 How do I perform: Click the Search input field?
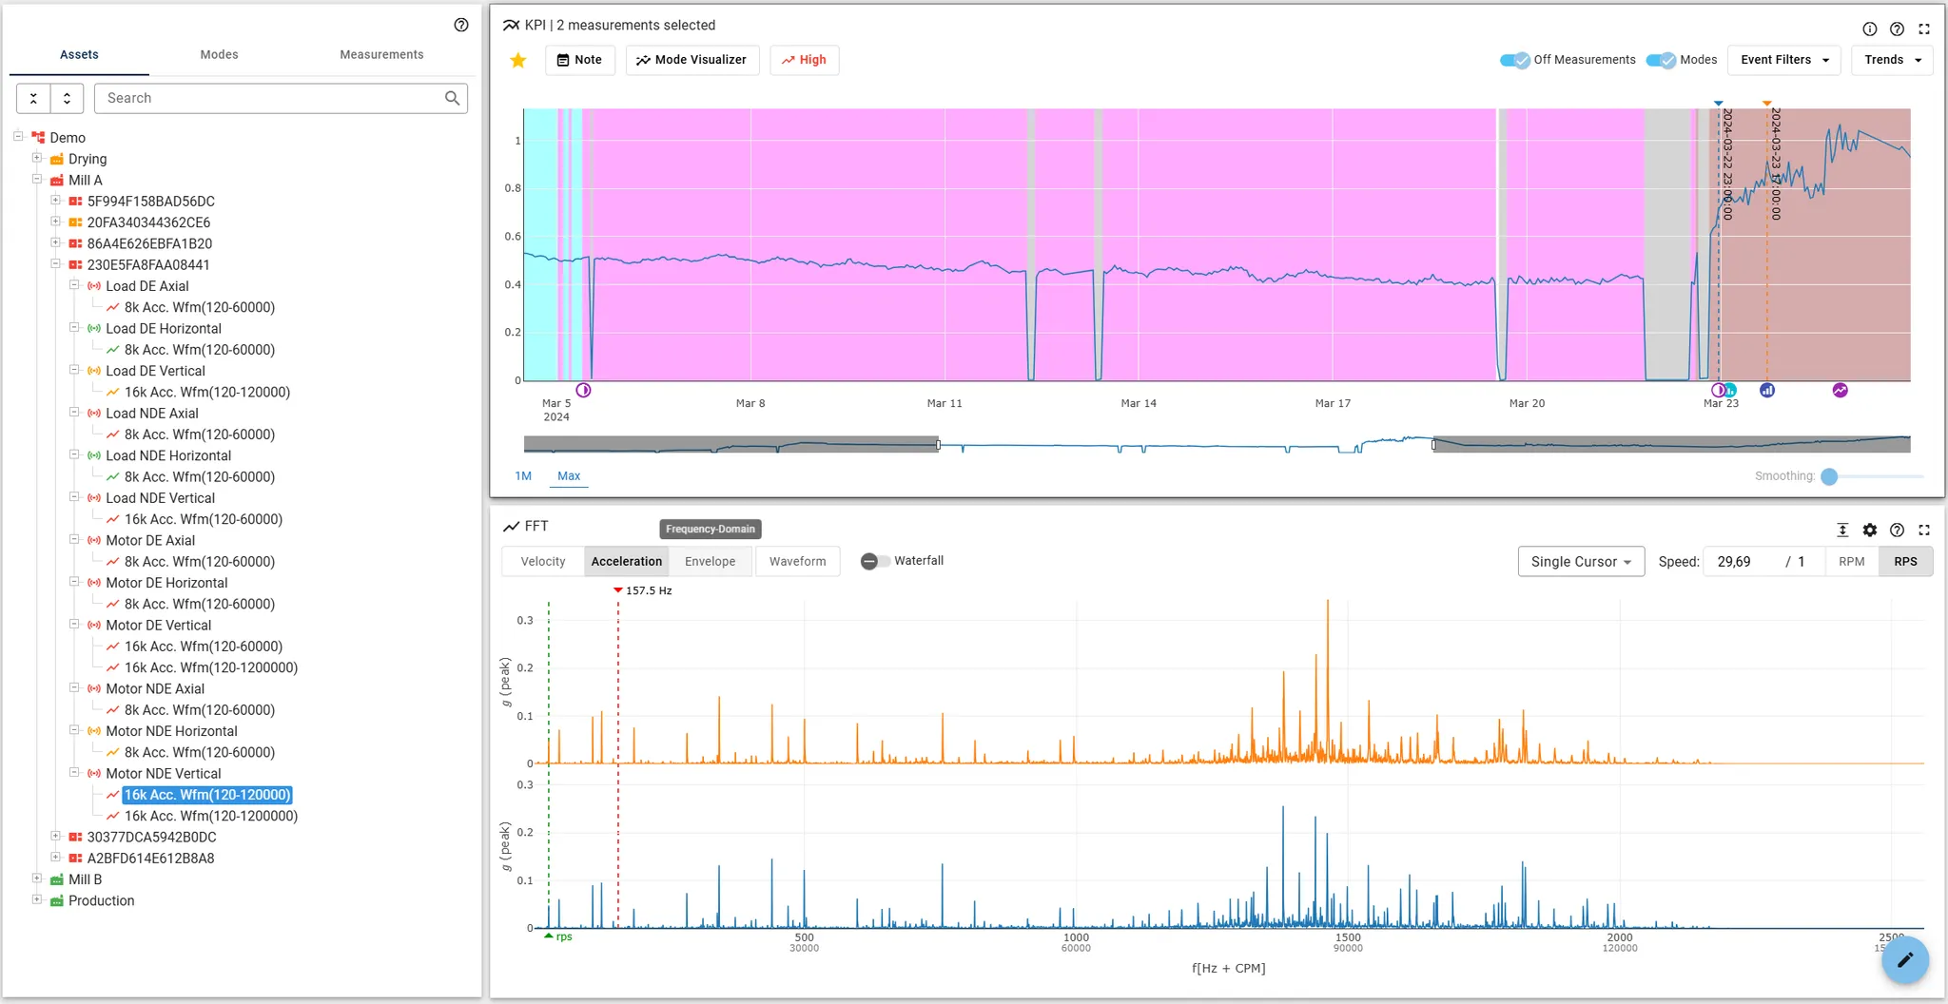pyautogui.click(x=271, y=98)
